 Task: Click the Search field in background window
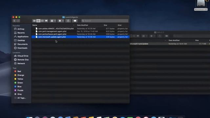tap(192, 36)
